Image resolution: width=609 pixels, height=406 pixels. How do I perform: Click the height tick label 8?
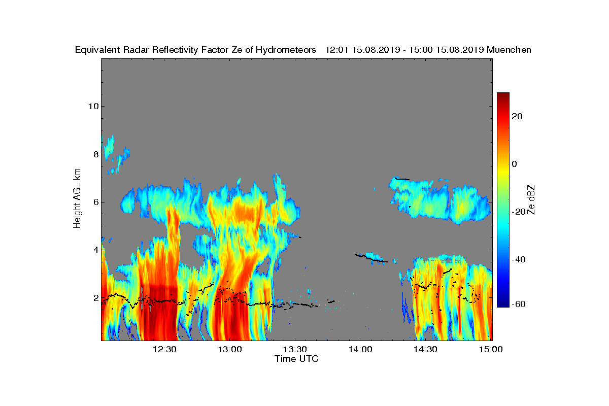[95, 154]
